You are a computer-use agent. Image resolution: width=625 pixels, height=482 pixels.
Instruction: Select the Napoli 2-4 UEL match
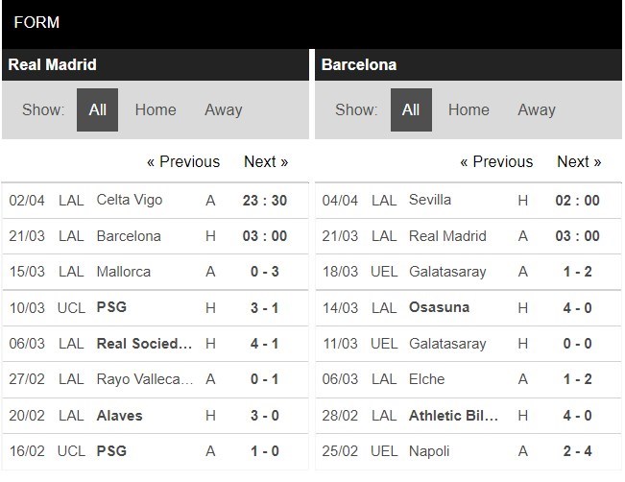(469, 451)
